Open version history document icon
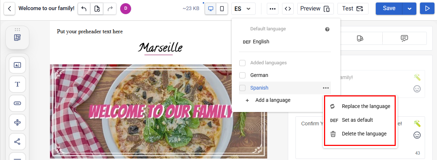Screen dimensions: 437x160 pyautogui.click(x=97, y=9)
